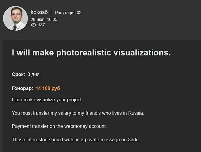The height and width of the screenshot is (152, 201).
Task: Click the line 'I can make visualize your project.'
Action: point(47,100)
